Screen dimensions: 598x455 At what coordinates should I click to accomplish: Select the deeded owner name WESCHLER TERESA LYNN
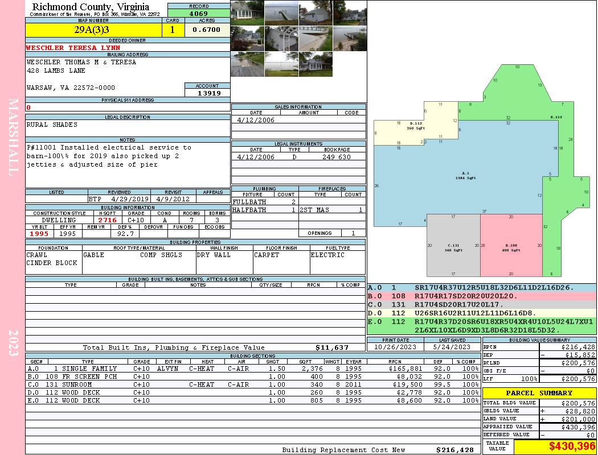pos(73,48)
